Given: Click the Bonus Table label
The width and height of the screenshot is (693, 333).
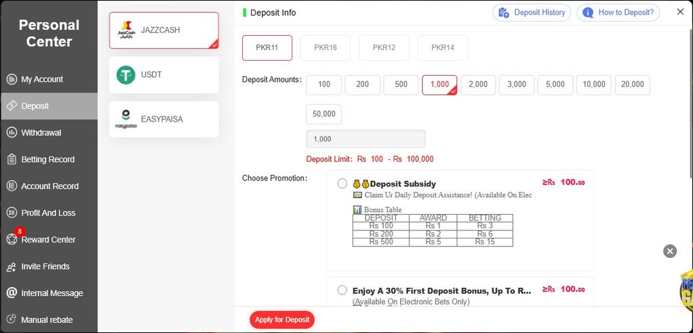Looking at the screenshot, I should coord(383,209).
